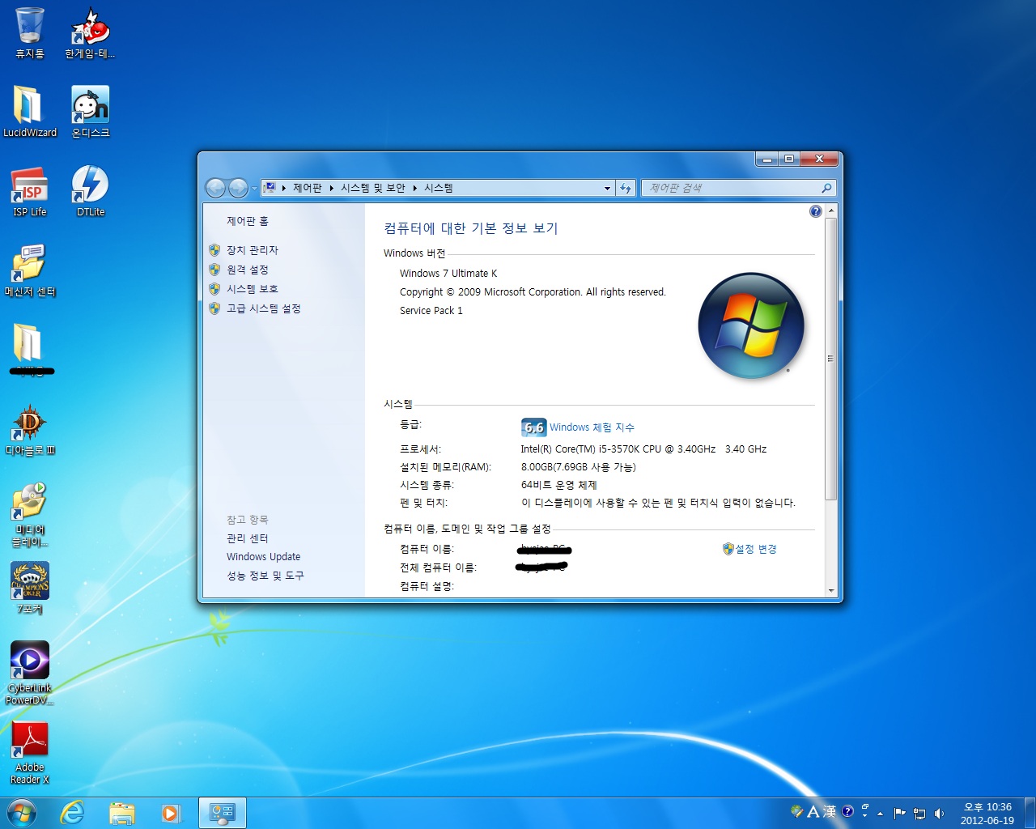This screenshot has width=1036, height=829.
Task: Click the 6.6 experience index badge
Action: coord(533,427)
